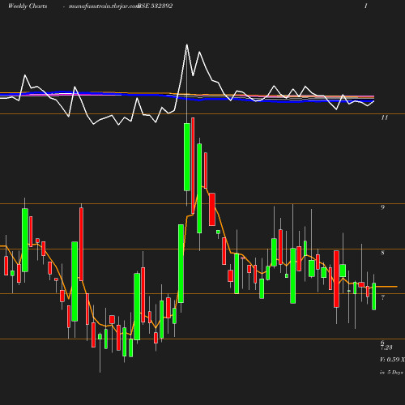405x405 pixels.
Task: Click the "BSE 532392" symbol label
Action: (155, 6)
